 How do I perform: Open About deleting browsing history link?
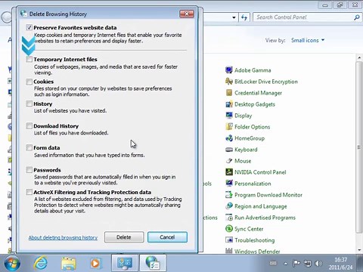click(x=63, y=237)
